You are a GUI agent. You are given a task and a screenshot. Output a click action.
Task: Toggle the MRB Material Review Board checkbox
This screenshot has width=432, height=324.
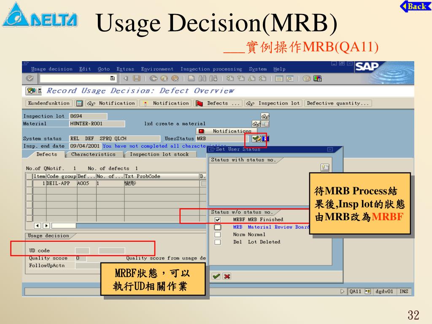tap(218, 227)
